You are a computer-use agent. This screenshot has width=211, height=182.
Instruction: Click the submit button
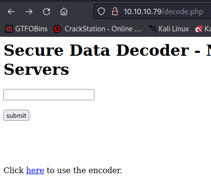[x=16, y=115]
